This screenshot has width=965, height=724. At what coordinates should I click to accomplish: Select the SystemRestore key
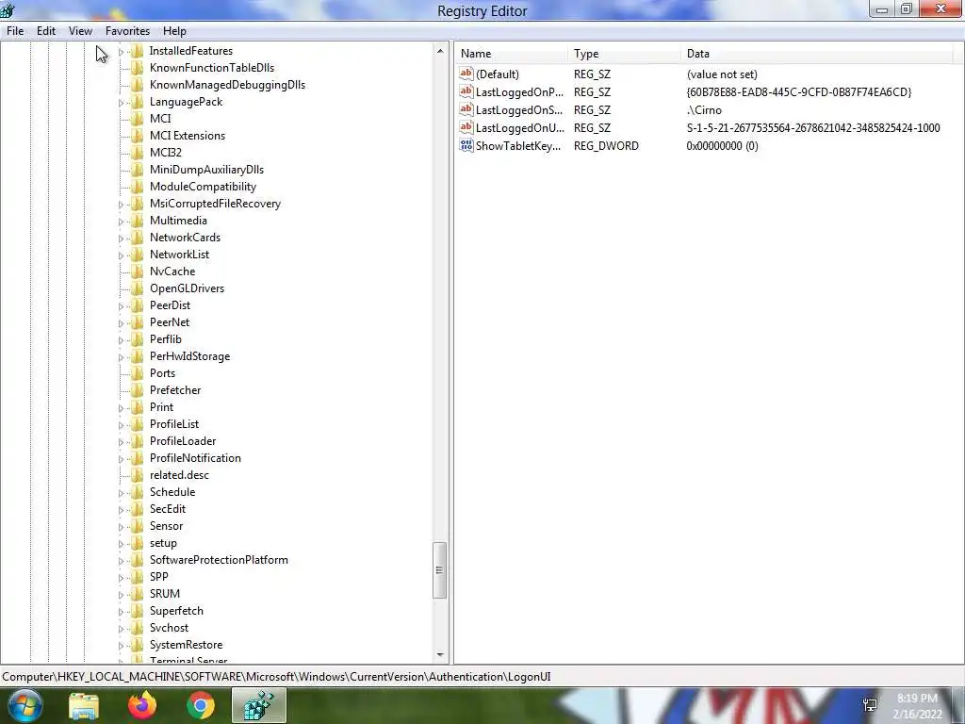point(186,645)
